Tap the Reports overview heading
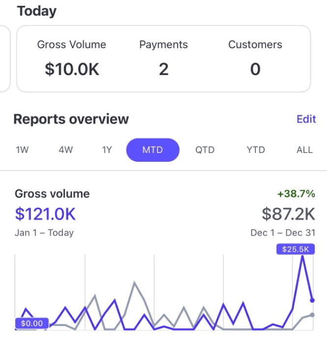Image resolution: width=327 pixels, height=343 pixels. (71, 119)
